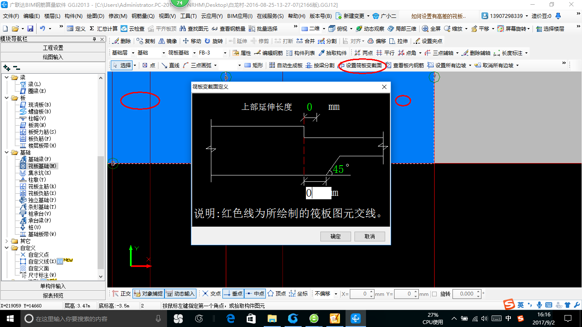Switch to 工程设置 panel
The height and width of the screenshot is (327, 582).
pyautogui.click(x=53, y=48)
